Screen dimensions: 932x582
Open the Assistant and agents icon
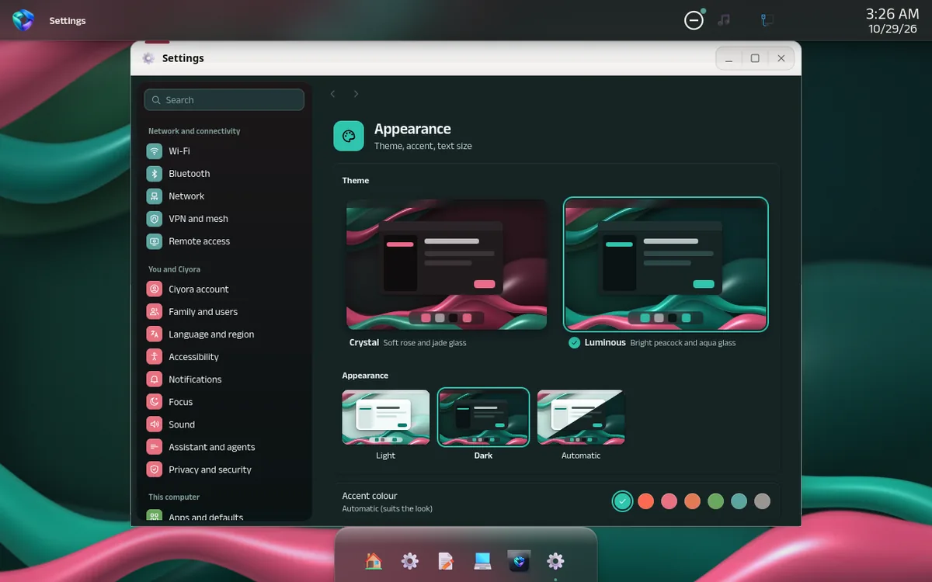(x=155, y=447)
